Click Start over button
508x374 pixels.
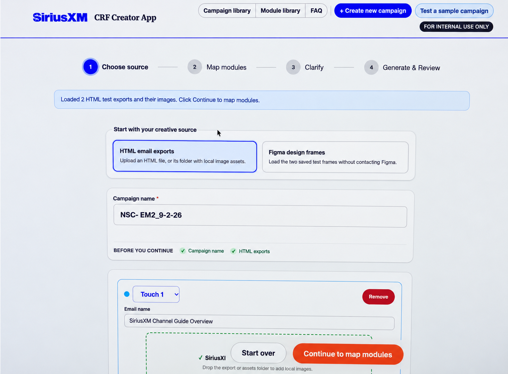point(259,353)
